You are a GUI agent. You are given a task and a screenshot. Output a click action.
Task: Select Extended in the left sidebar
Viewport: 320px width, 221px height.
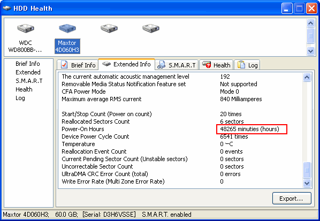coord(28,72)
